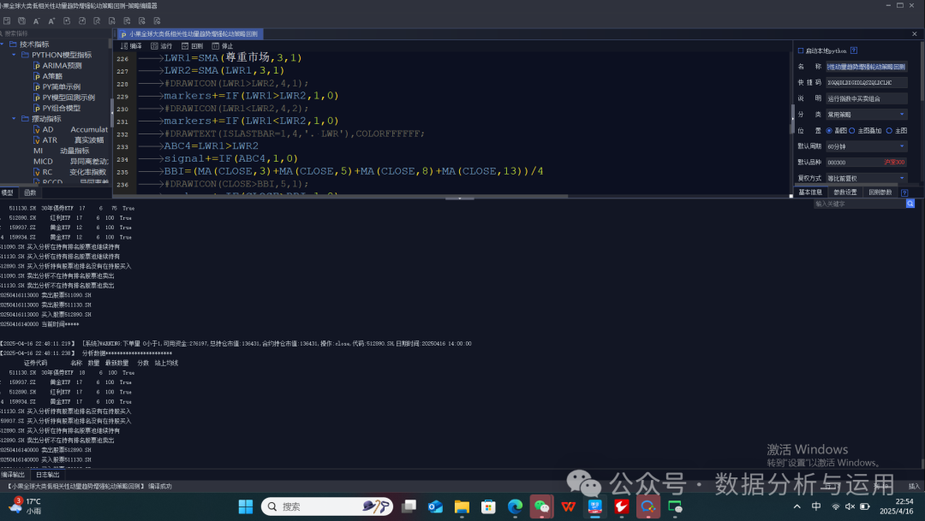Screen dimensions: 925x521
Task: Click the 输入关键字 keyword field
Action: [860, 204]
